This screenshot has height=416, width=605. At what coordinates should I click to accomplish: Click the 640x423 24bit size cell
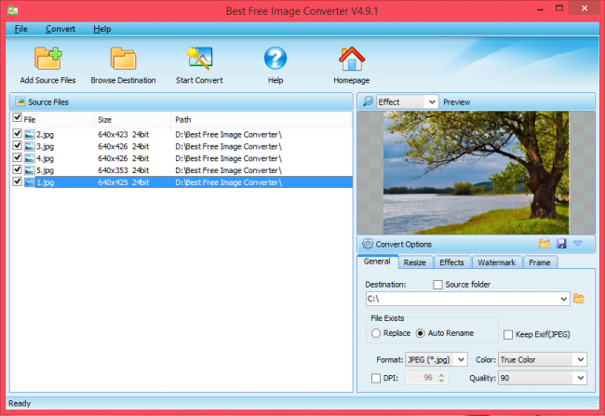tap(124, 134)
